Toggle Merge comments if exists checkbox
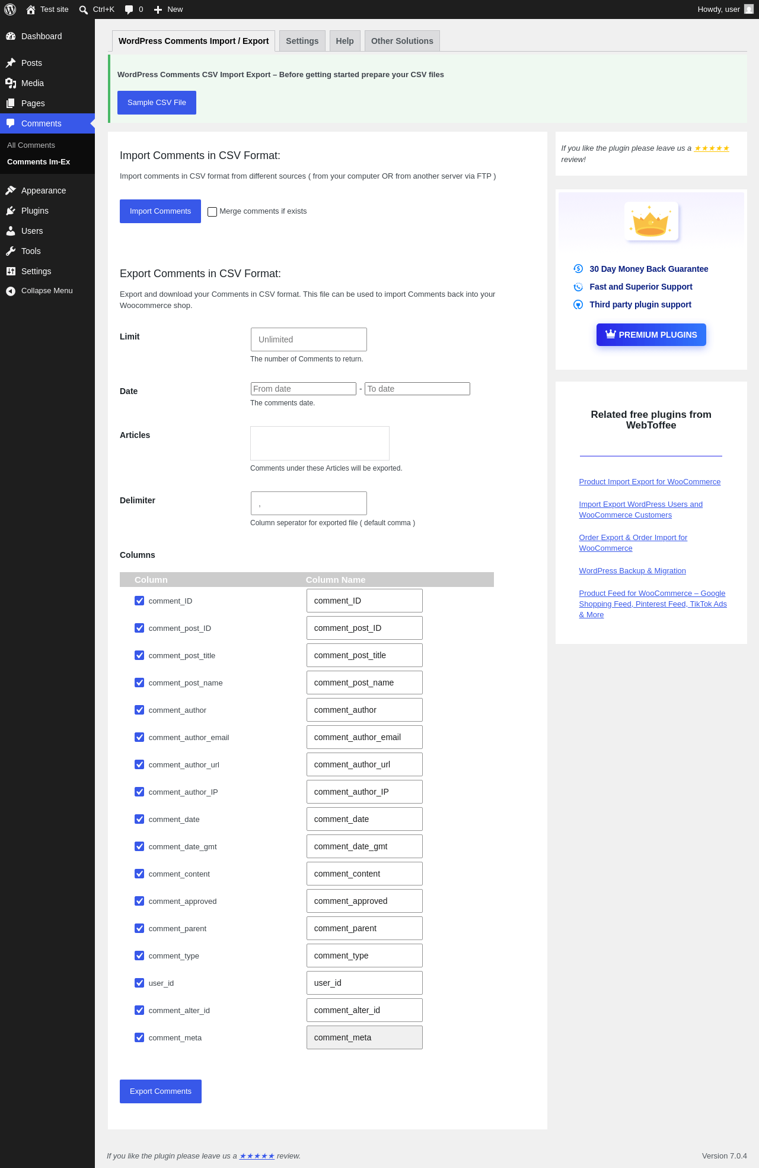Screen dimensions: 759x1168 [212, 212]
